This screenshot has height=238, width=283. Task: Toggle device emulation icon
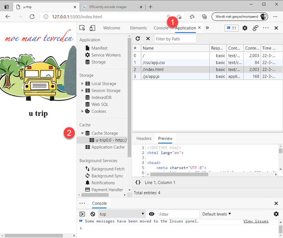[x=92, y=28]
